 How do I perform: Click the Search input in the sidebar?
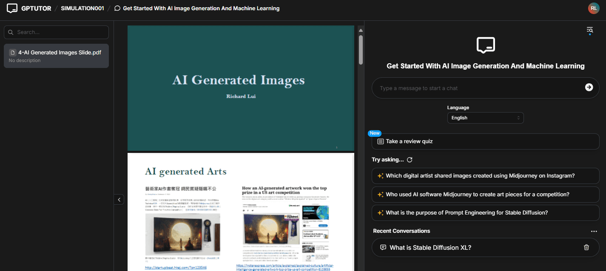pos(56,32)
